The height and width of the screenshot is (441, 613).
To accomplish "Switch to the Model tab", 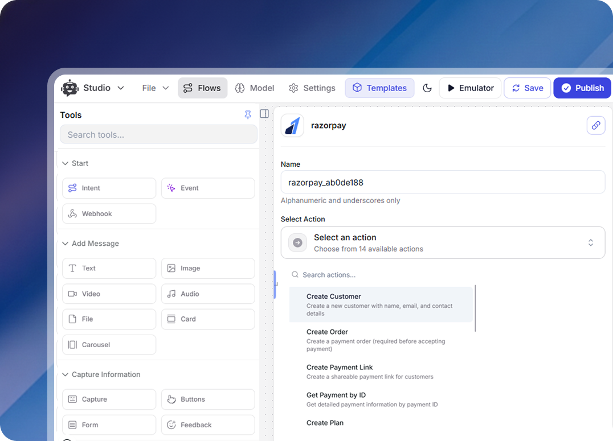I will coord(254,88).
